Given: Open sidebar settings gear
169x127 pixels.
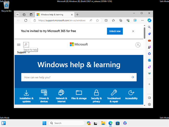Looking at the screenshot, I should click(149, 105).
